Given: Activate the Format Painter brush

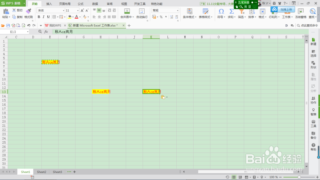Looking at the screenshot, I should [x=28, y=11].
